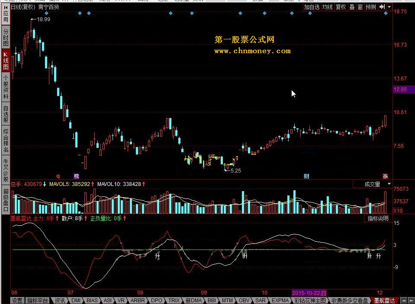Select the BBI indicator tab

[x=212, y=301]
